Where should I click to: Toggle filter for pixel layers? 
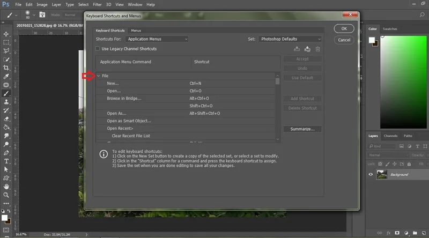pyautogui.click(x=401, y=146)
